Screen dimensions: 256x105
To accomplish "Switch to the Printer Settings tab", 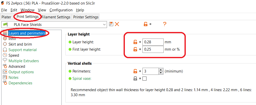I will (x=86, y=17).
